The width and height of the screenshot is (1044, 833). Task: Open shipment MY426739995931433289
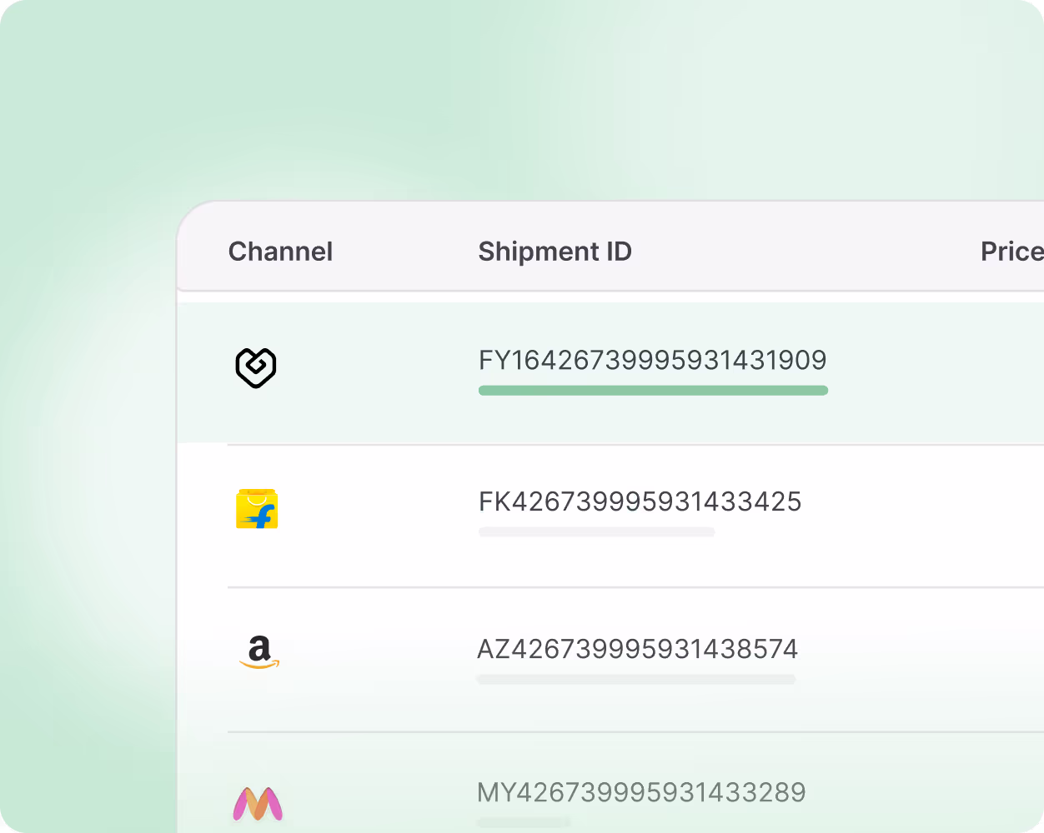pos(641,792)
